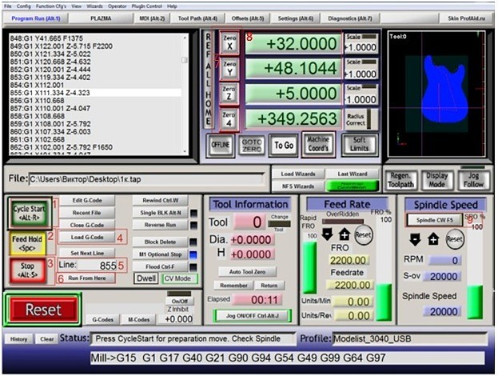Toggle CV Mode
This screenshot has width=498, height=376.
[180, 278]
